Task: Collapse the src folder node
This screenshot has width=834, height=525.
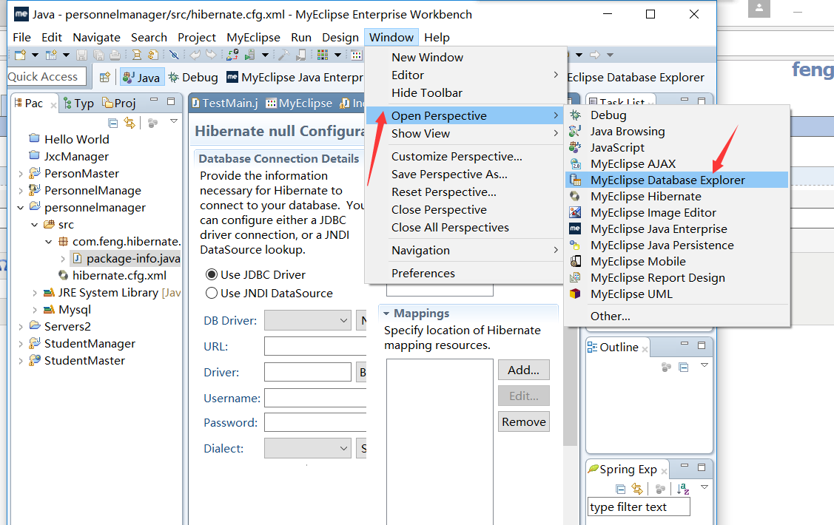Action: tap(35, 225)
